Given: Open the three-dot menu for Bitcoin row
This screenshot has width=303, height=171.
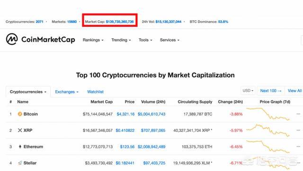Looking at the screenshot, I should [298, 114].
